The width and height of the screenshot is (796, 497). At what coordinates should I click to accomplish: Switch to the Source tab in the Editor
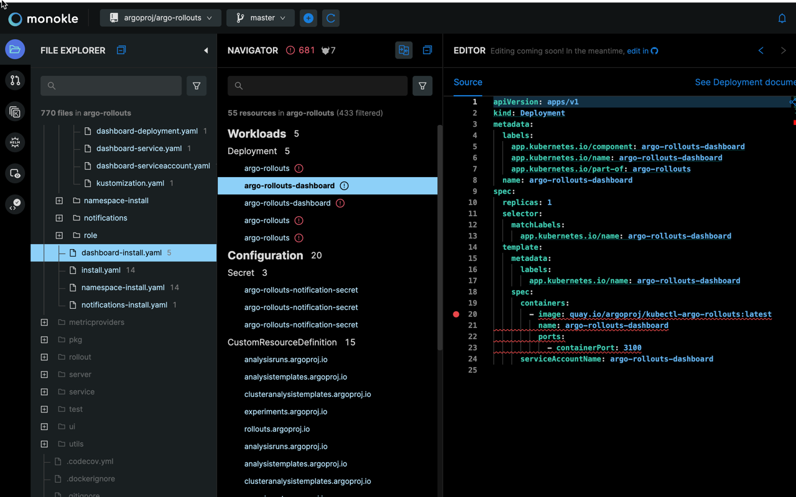pos(468,82)
